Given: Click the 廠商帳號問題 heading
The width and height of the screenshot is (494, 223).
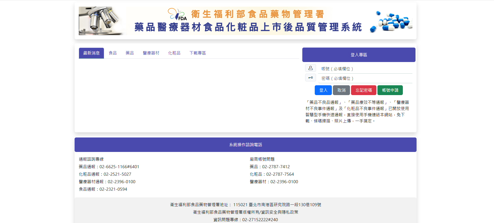Looking at the screenshot, I should pyautogui.click(x=262, y=159).
